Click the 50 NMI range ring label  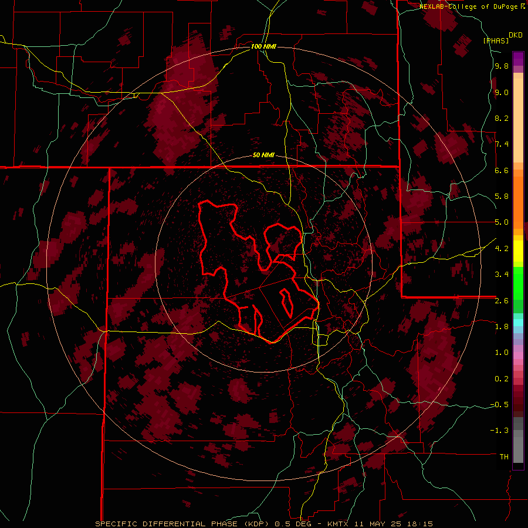click(263, 155)
